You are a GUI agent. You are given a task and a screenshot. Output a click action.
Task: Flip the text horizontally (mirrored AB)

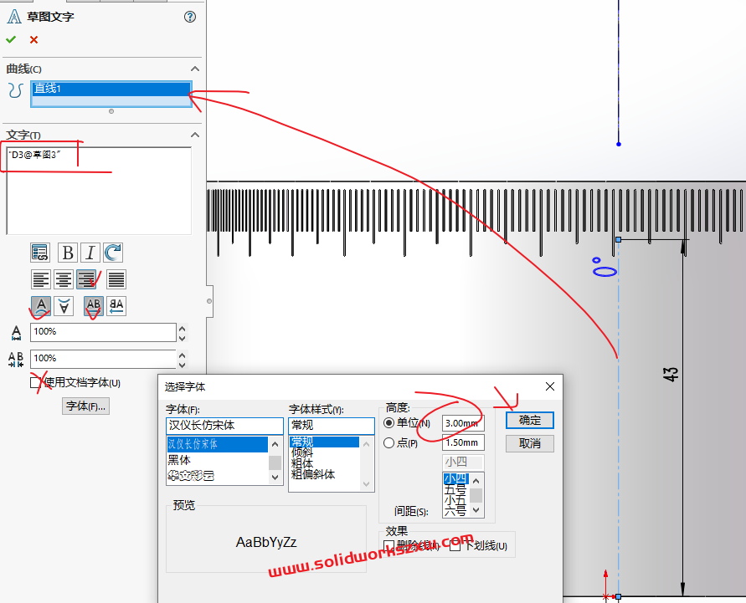point(116,306)
